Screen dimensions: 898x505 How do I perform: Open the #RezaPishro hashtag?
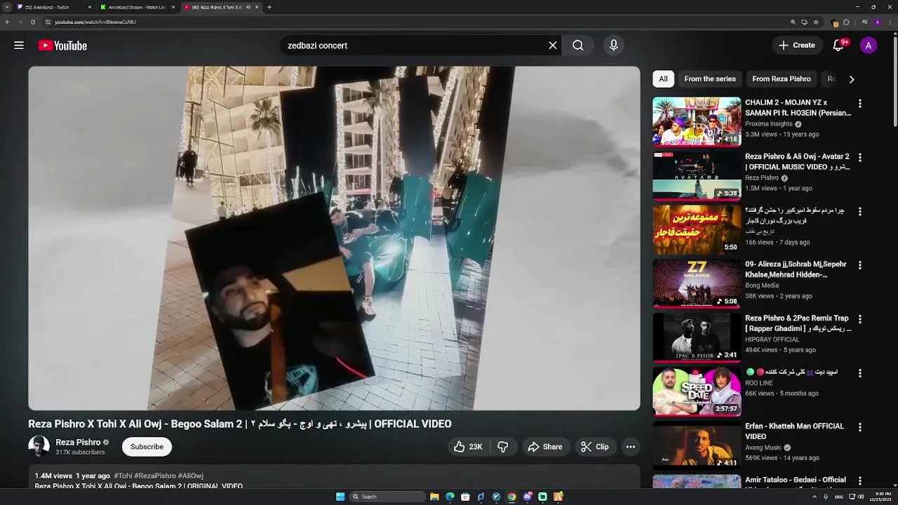(x=155, y=476)
